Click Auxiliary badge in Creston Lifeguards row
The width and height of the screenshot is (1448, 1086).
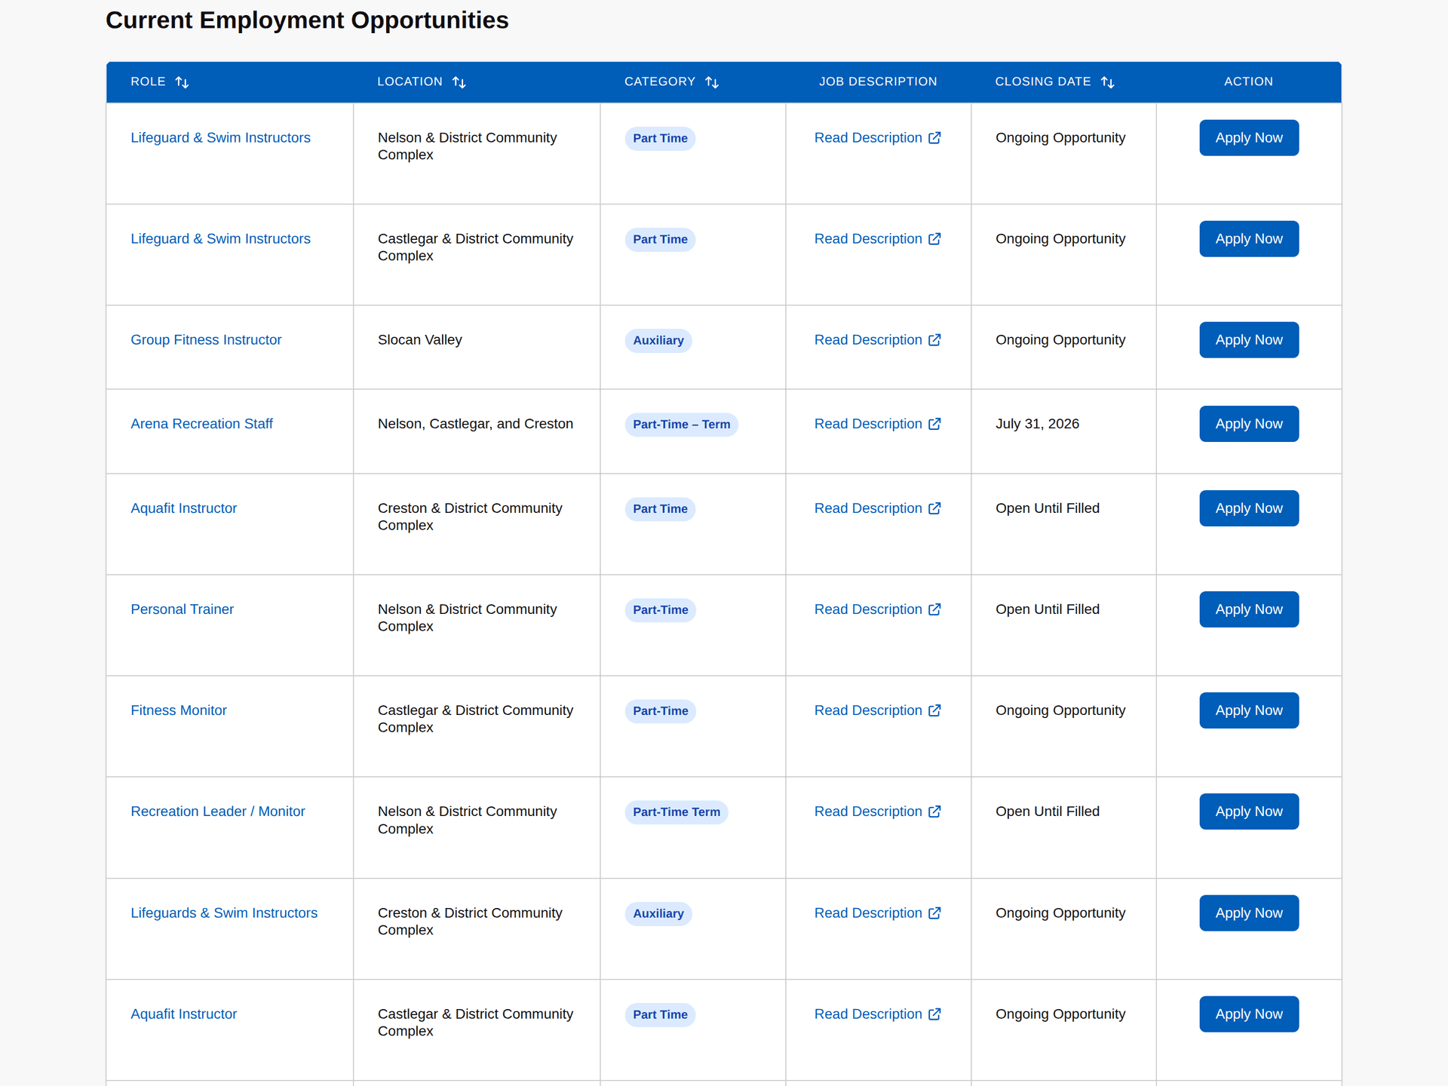click(x=658, y=914)
